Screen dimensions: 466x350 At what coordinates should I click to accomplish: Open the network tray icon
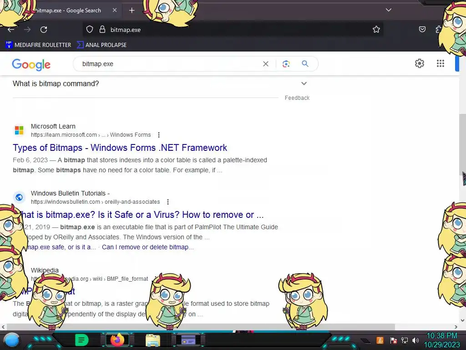click(x=405, y=340)
